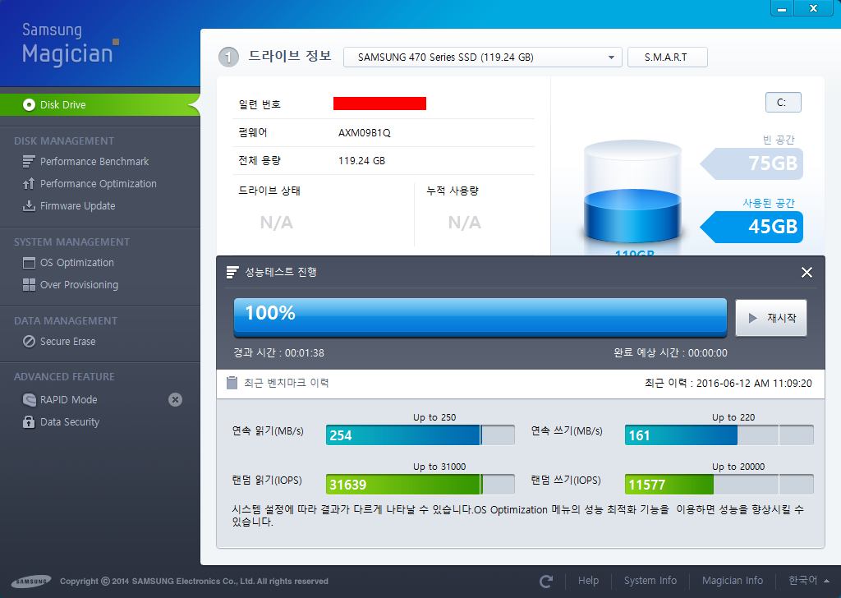This screenshot has width=841, height=598.
Task: Expand the 한국어 language selector
Action: [x=809, y=580]
